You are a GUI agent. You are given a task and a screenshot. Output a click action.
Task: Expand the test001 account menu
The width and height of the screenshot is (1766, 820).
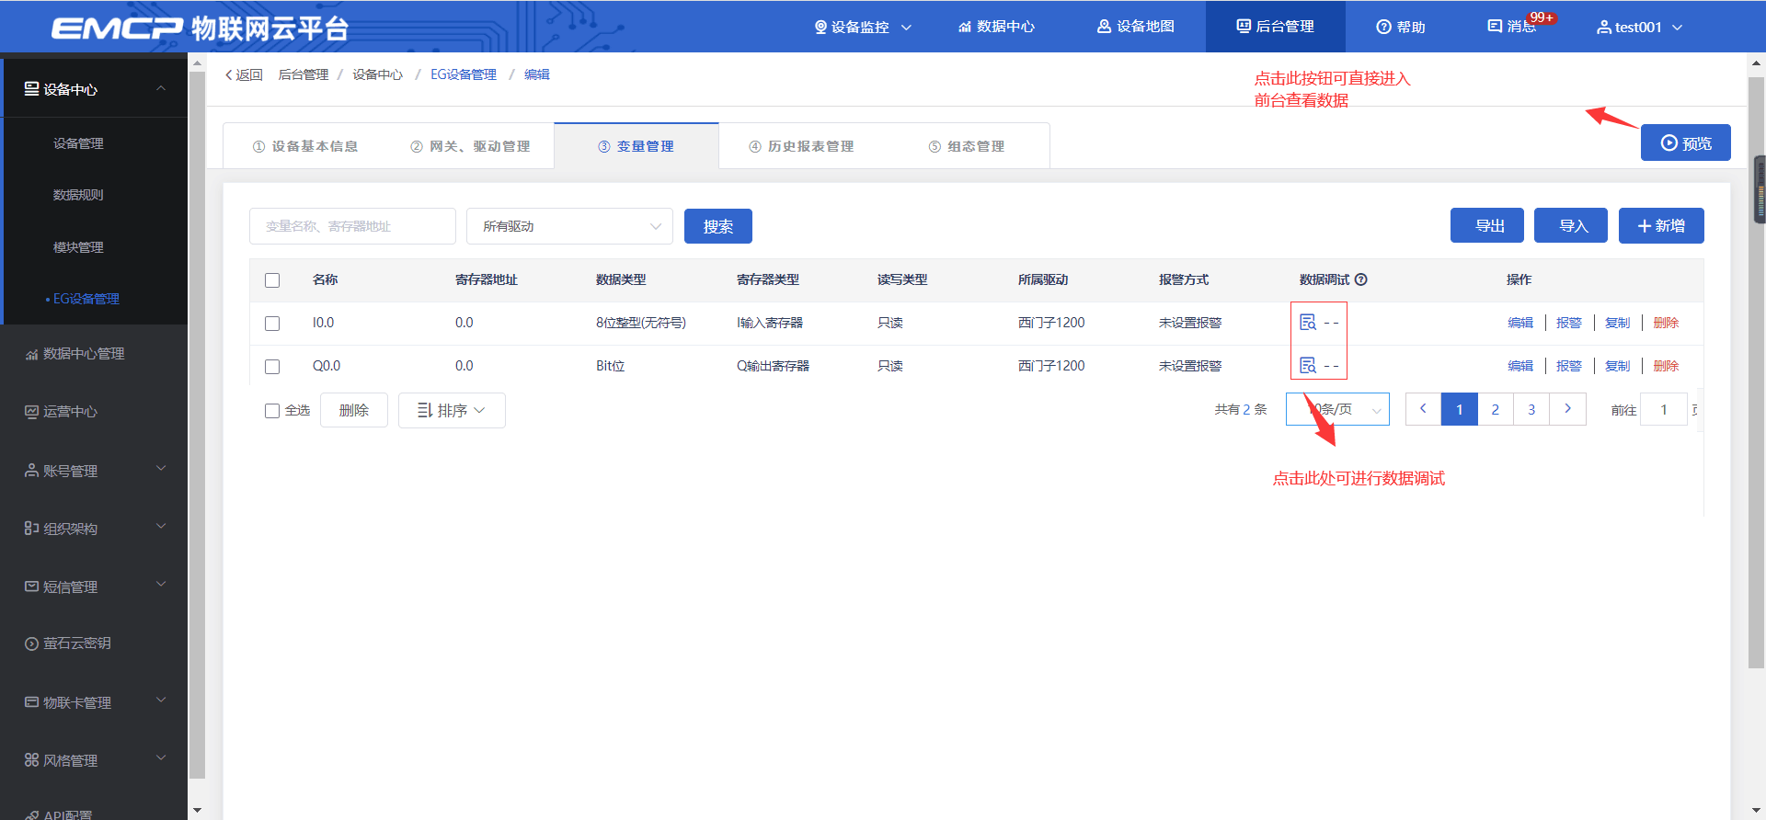click(1678, 28)
